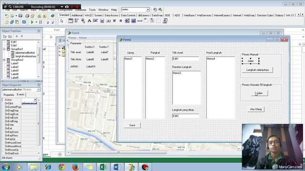Click the Open Project toolbar icon

tap(32, 16)
